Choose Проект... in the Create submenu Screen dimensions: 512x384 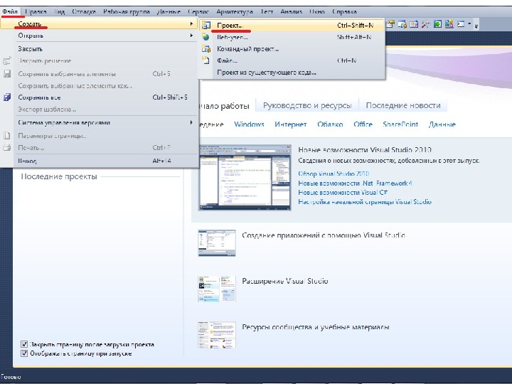[x=292, y=25]
